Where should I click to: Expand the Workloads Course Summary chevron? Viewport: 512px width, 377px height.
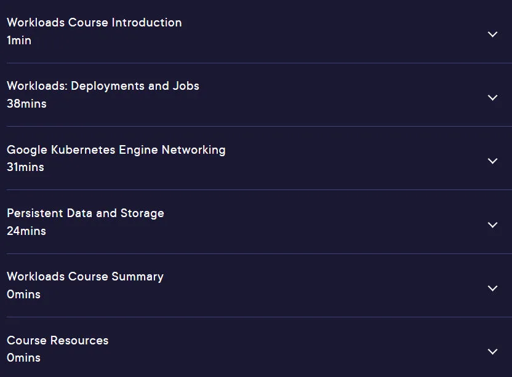(x=492, y=288)
